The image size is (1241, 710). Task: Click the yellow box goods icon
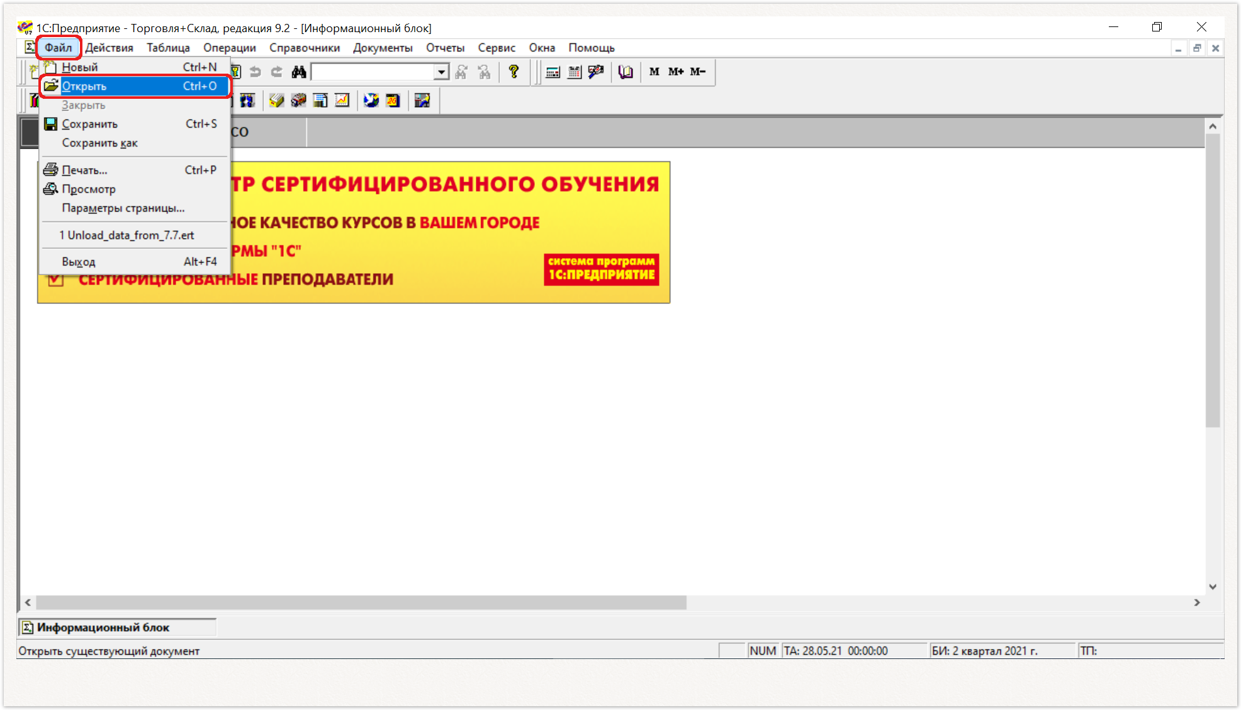click(x=276, y=101)
